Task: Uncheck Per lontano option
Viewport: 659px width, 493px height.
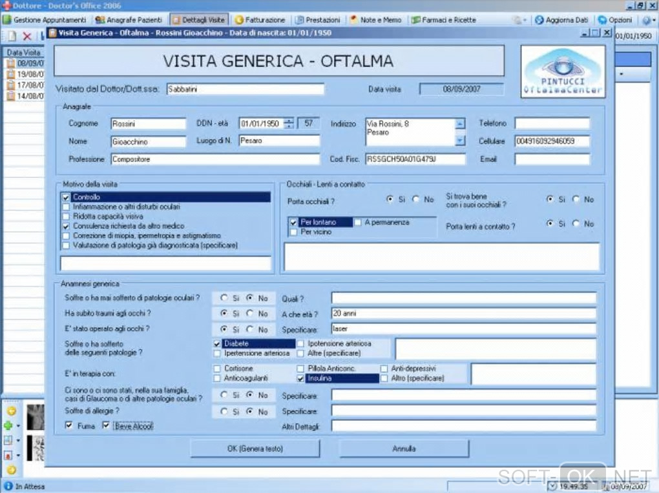Action: [293, 222]
